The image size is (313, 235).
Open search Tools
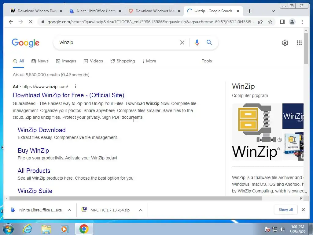click(207, 61)
